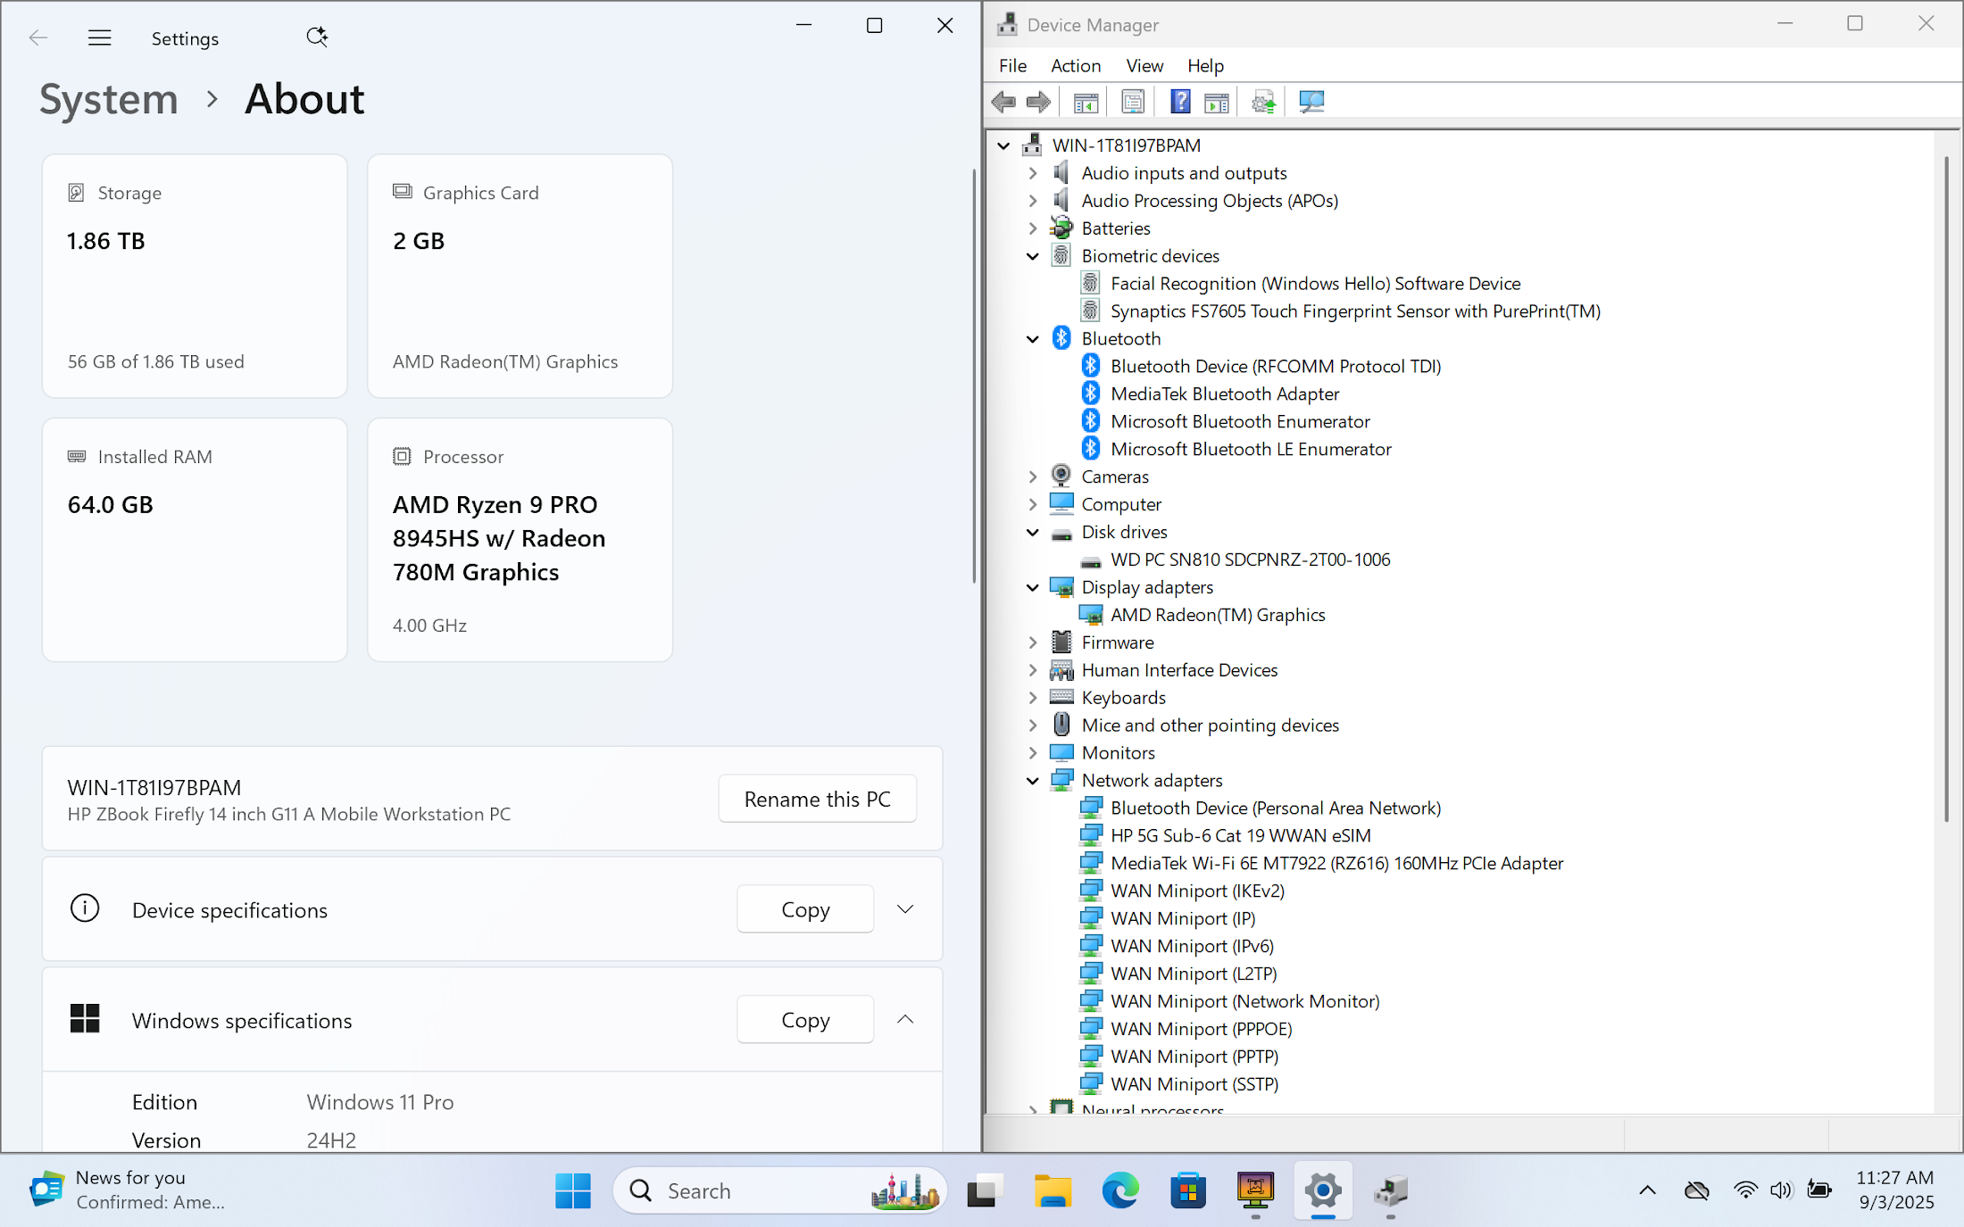Click Device Manager vertical scrollbar
Viewport: 1964px width, 1227px height.
[1947, 489]
